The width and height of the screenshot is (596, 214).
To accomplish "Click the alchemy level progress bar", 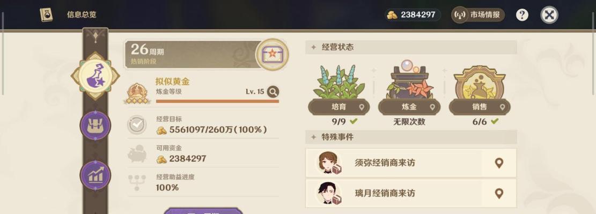I will pyautogui.click(x=217, y=101).
